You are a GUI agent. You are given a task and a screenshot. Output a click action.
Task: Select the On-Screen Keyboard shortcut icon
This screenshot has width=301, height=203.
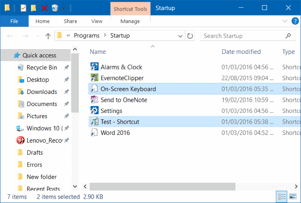point(95,88)
